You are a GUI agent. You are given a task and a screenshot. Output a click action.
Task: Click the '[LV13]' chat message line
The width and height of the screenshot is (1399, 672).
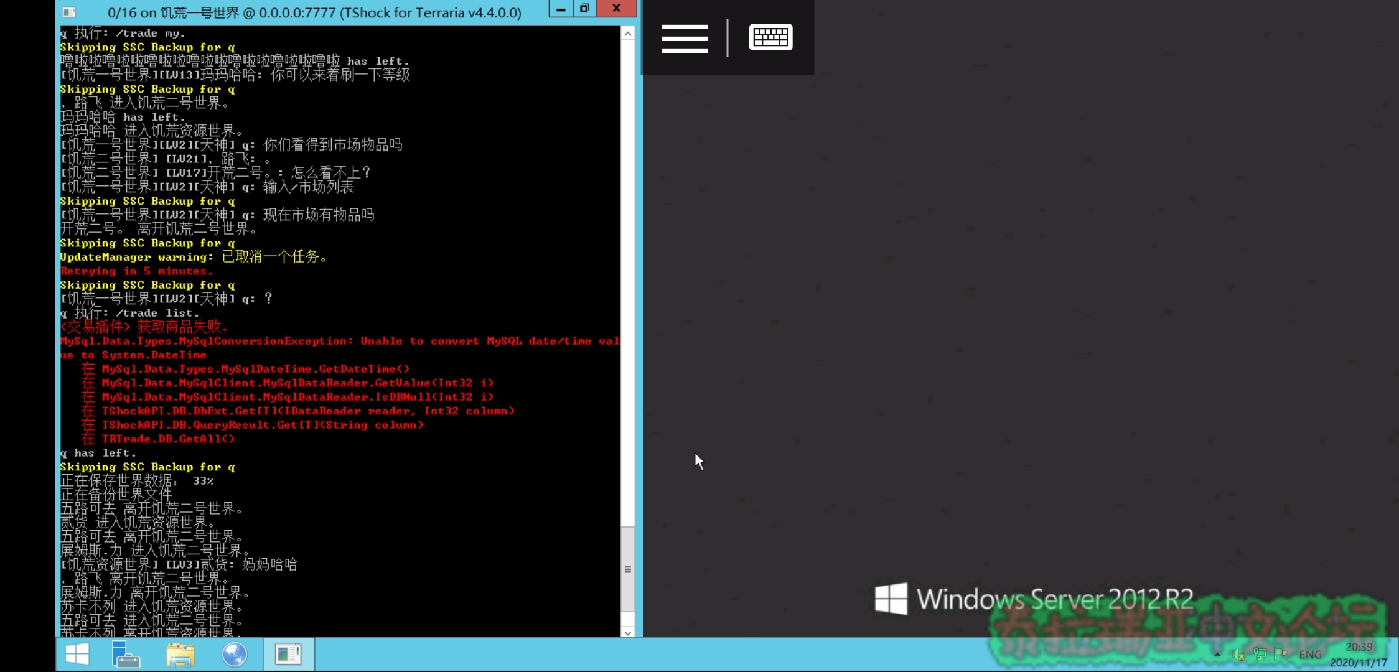tap(235, 75)
